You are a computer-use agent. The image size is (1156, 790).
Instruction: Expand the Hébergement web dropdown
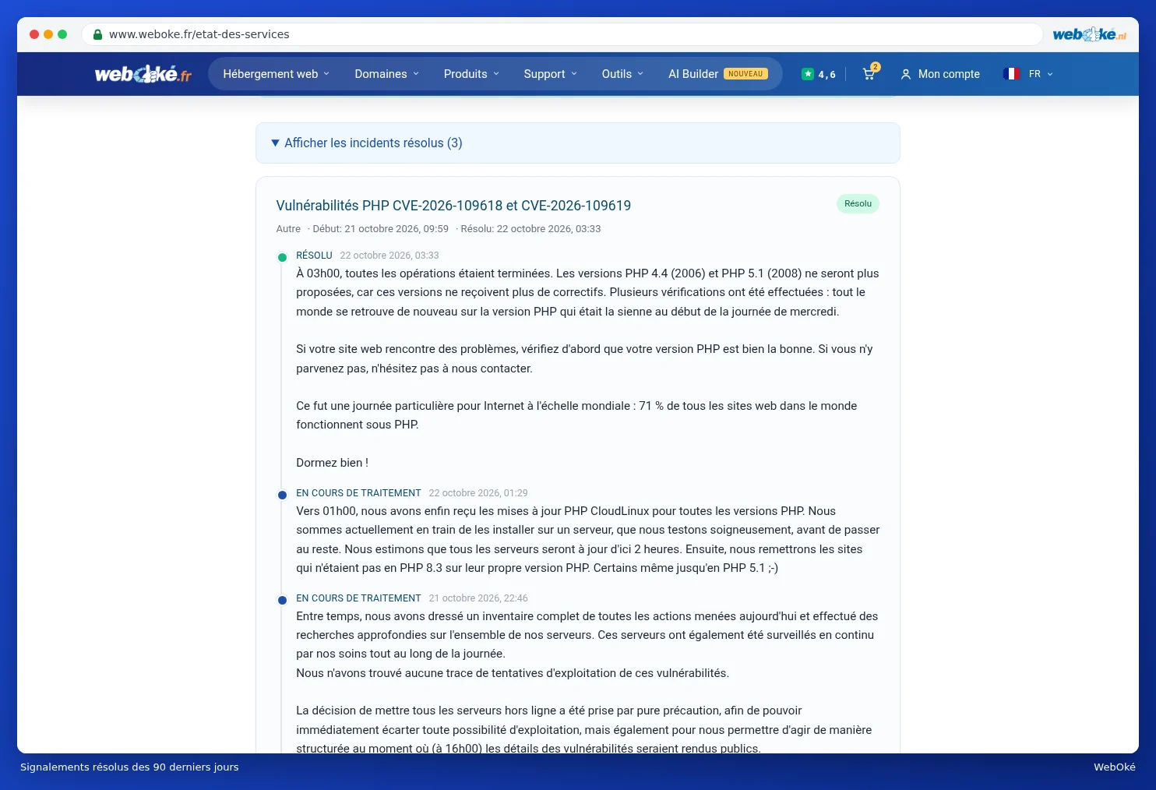tap(277, 74)
